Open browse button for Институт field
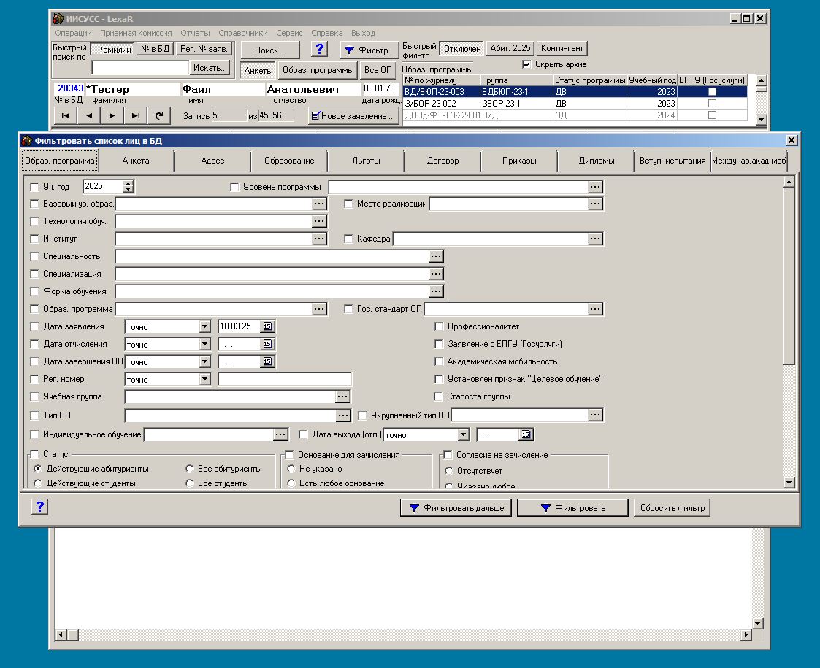 (319, 239)
